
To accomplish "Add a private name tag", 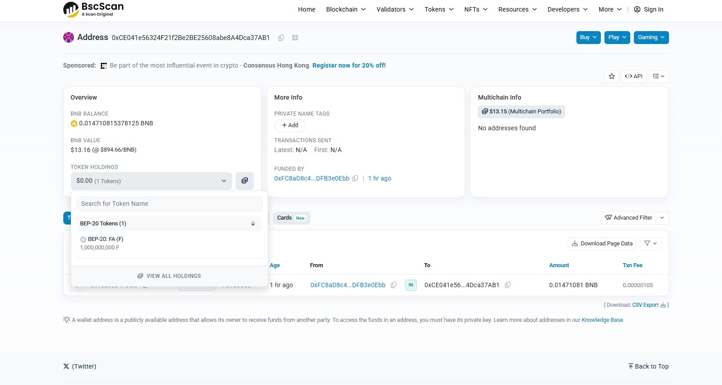I will 290,125.
